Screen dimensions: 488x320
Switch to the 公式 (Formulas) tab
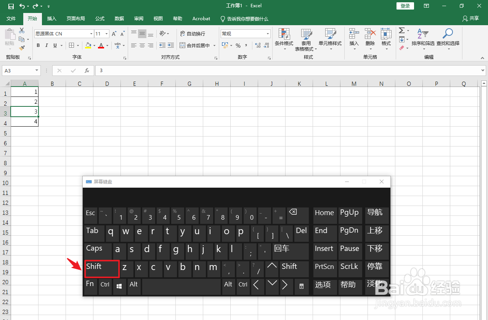[x=100, y=19]
